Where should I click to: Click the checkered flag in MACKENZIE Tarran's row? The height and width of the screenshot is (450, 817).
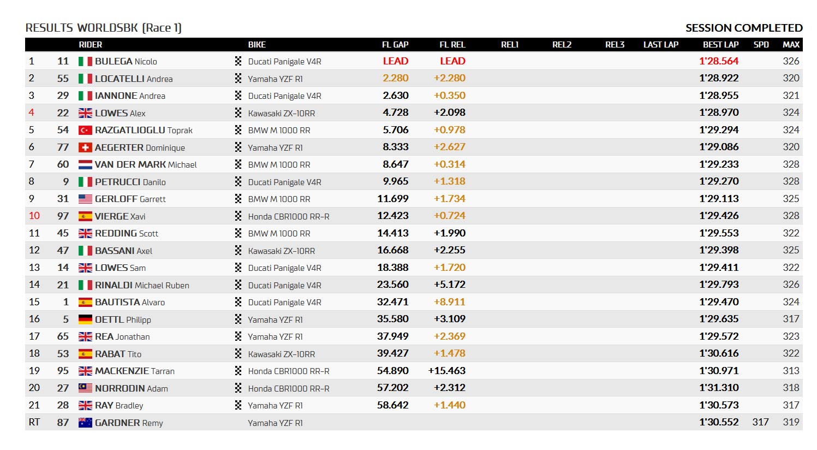tap(238, 371)
